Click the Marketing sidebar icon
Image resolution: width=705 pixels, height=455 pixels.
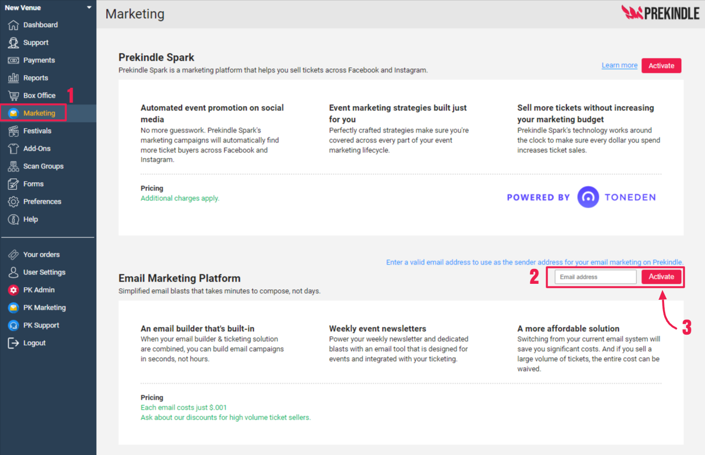(13, 113)
